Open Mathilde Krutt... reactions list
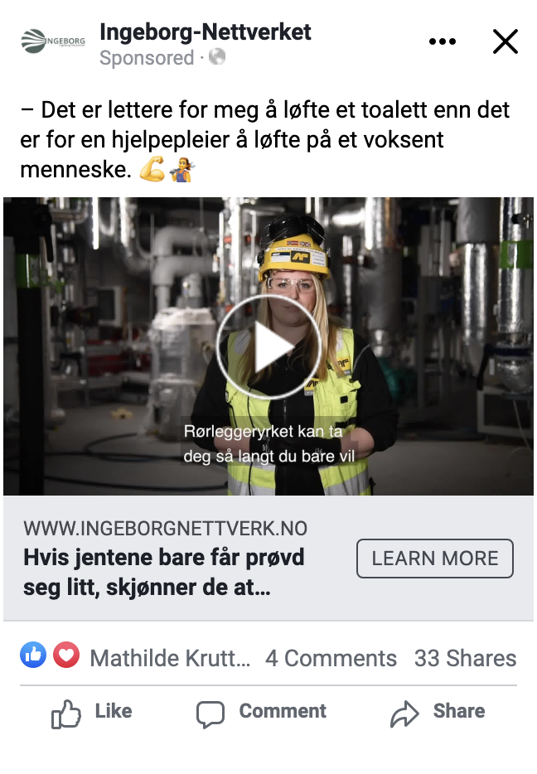The image size is (537, 774). pos(170,658)
